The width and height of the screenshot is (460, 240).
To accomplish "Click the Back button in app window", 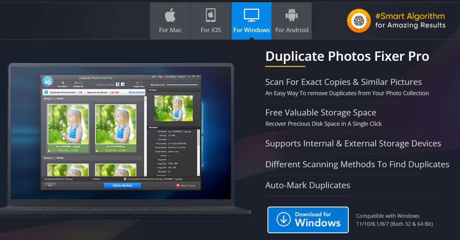I will 50,185.
